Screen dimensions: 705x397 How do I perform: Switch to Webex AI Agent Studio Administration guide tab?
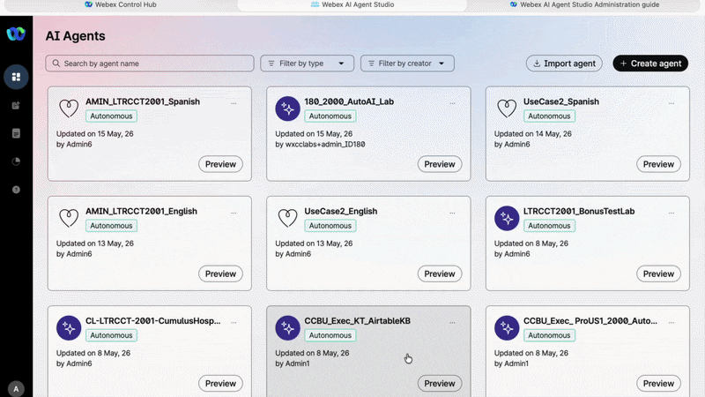(x=585, y=4)
